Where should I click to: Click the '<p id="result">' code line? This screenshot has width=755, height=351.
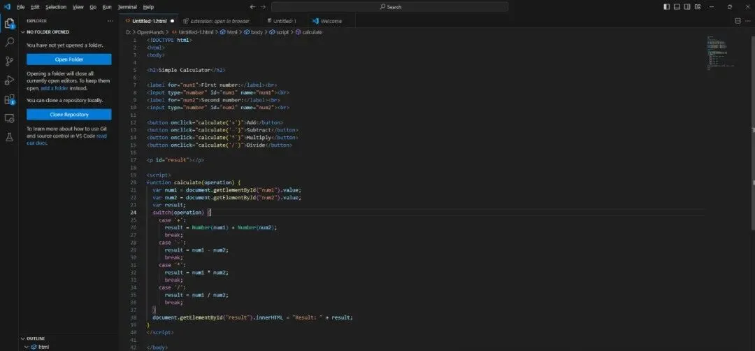pos(175,160)
